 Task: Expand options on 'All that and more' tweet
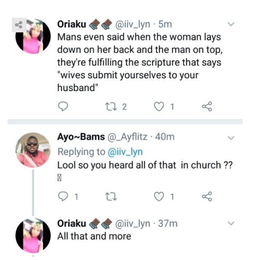pos(231,224)
